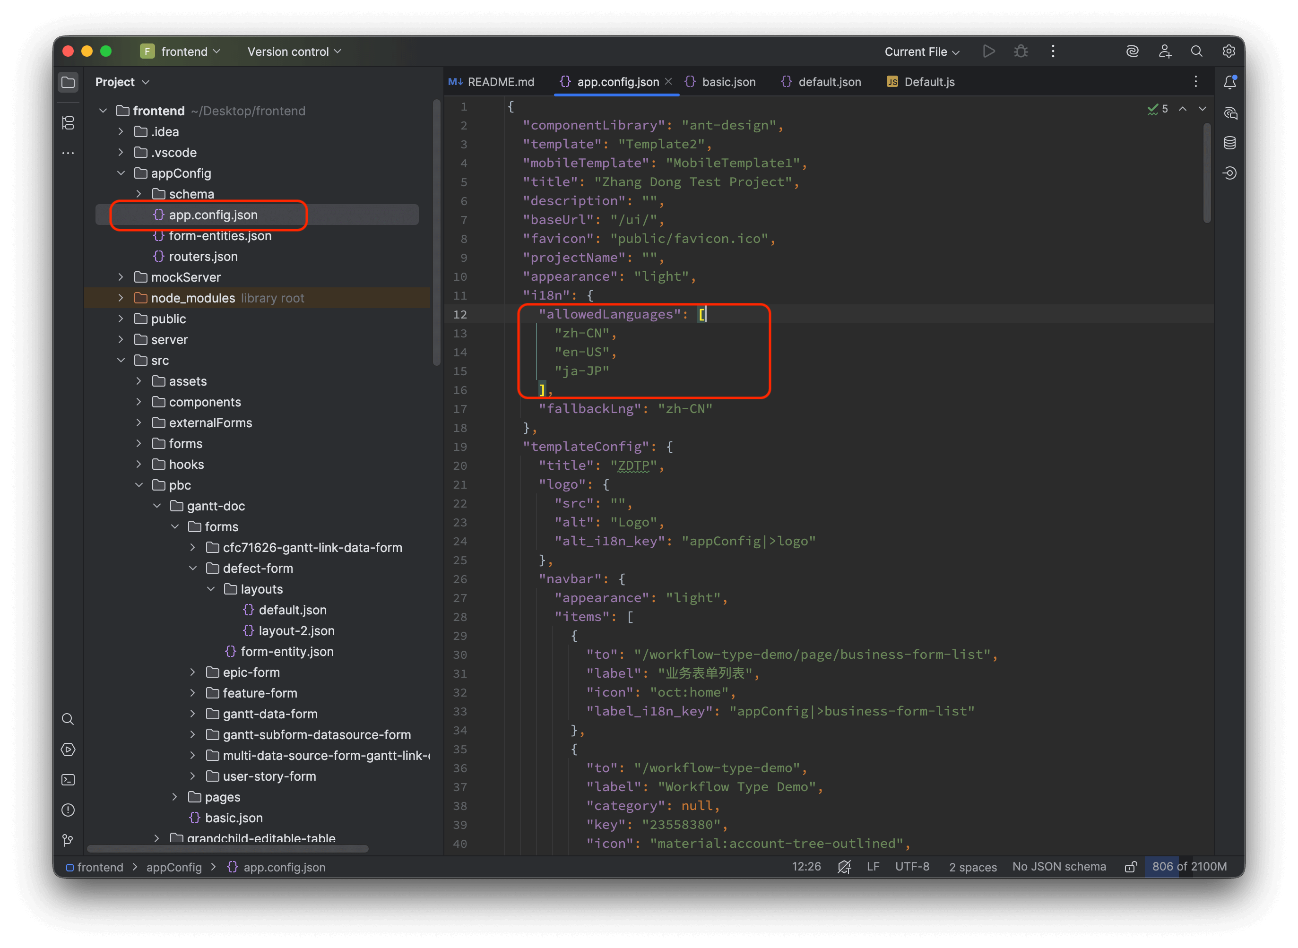Open the Structure tool window icon
This screenshot has height=948, width=1298.
(68, 123)
